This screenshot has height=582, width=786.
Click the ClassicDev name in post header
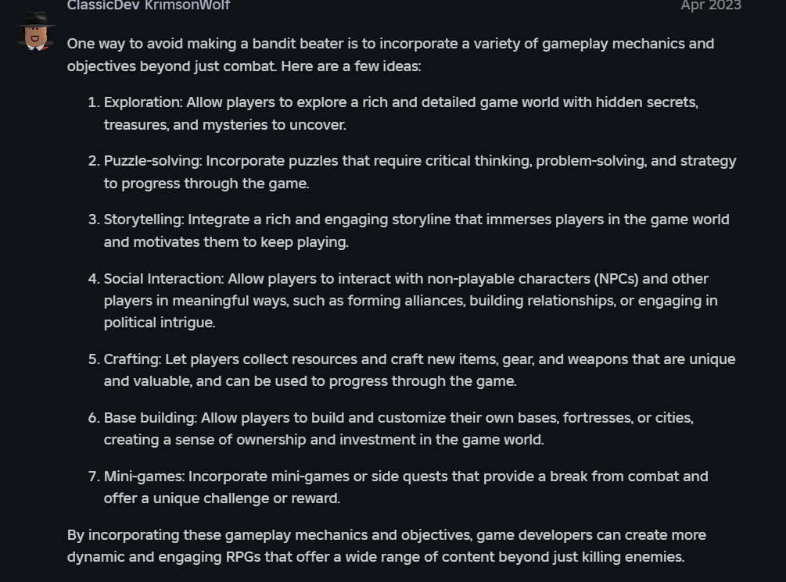(x=102, y=5)
